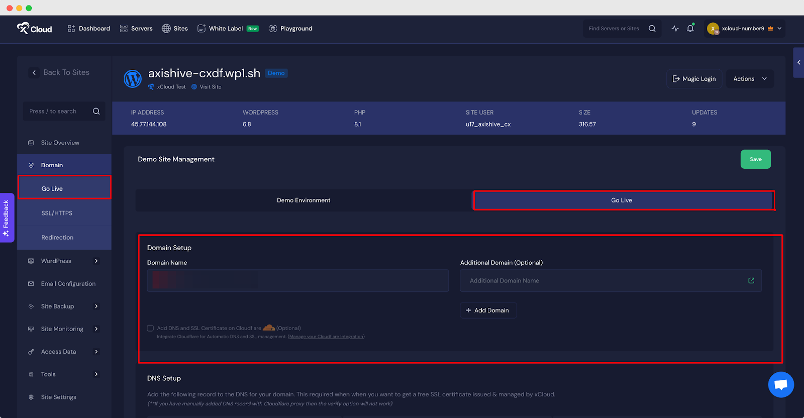The height and width of the screenshot is (418, 804).
Task: Open the notifications bell
Action: 690,29
